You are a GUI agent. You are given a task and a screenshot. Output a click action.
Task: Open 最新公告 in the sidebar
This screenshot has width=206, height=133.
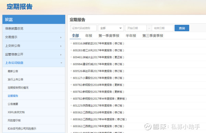click(x=34, y=71)
